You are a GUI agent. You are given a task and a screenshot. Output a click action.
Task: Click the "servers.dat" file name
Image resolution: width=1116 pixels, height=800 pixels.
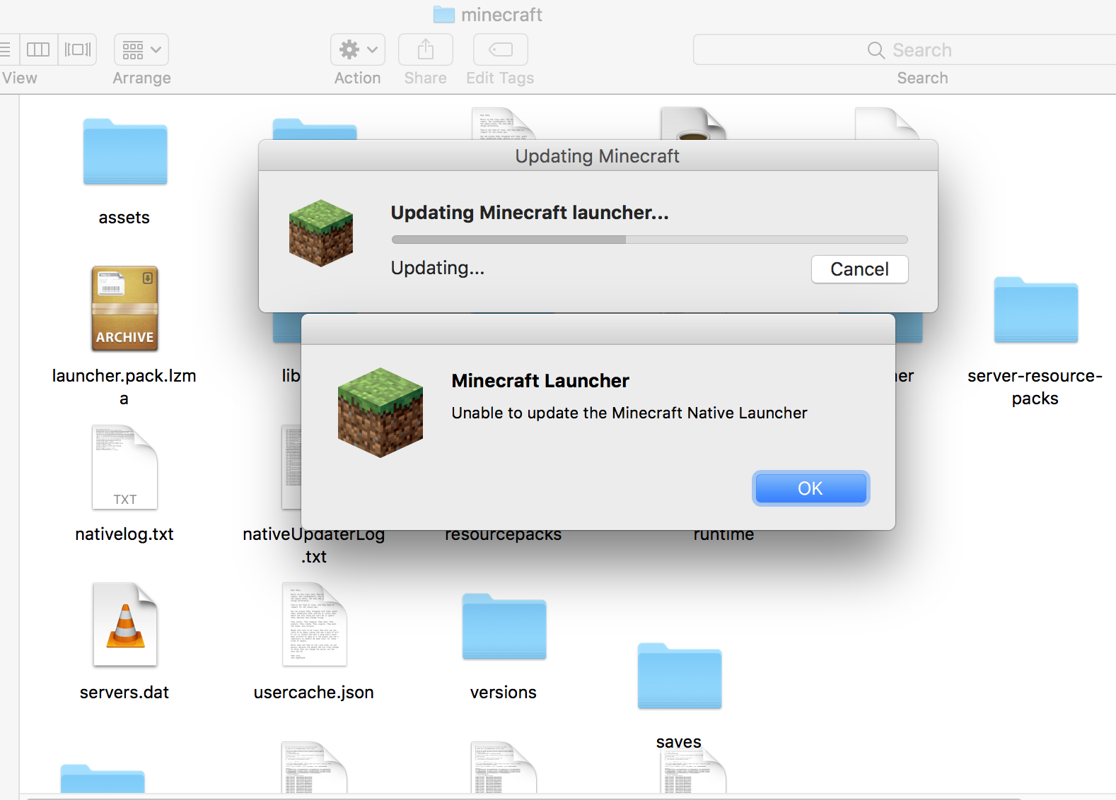tap(124, 693)
